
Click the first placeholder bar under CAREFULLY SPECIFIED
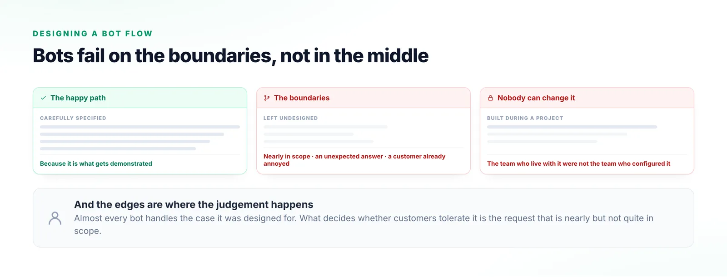140,127
